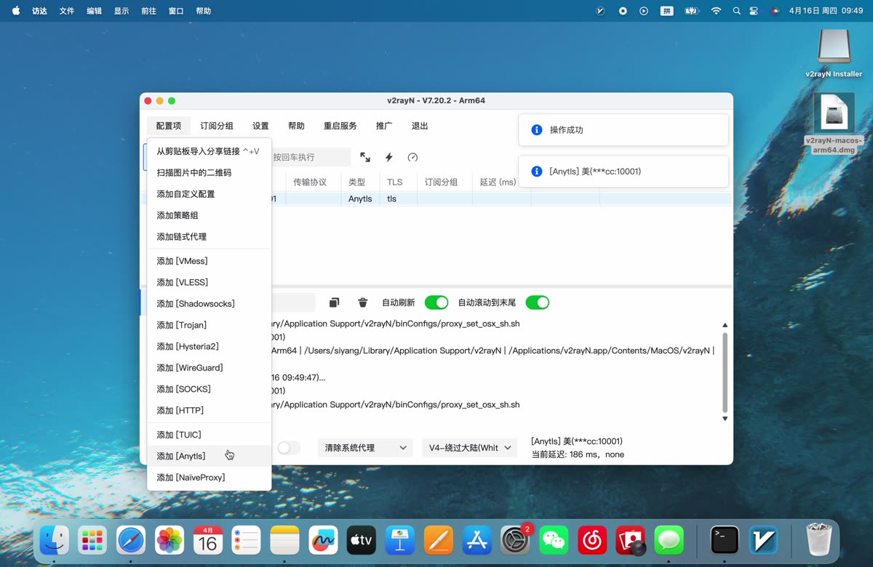This screenshot has width=873, height=567.
Task: Open Freeform from the Dock
Action: pos(323,540)
